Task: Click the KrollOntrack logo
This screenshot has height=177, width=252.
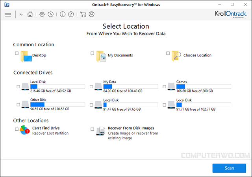Action: pyautogui.click(x=231, y=14)
